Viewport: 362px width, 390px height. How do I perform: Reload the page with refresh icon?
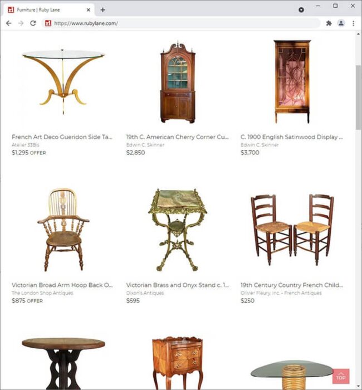[x=33, y=23]
